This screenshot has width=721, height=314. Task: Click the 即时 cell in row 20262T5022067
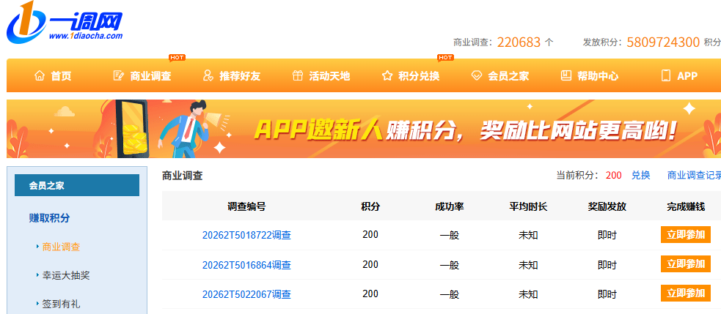[607, 294]
